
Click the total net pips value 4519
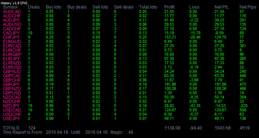[244, 128]
